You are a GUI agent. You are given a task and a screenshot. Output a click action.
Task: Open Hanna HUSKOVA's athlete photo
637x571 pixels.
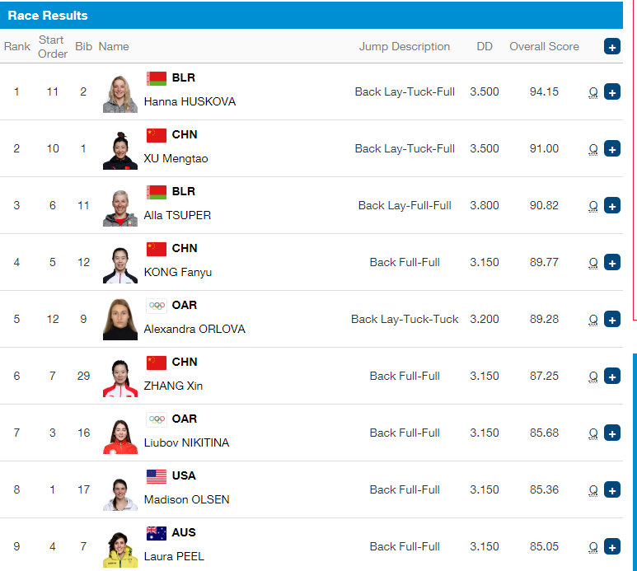119,93
